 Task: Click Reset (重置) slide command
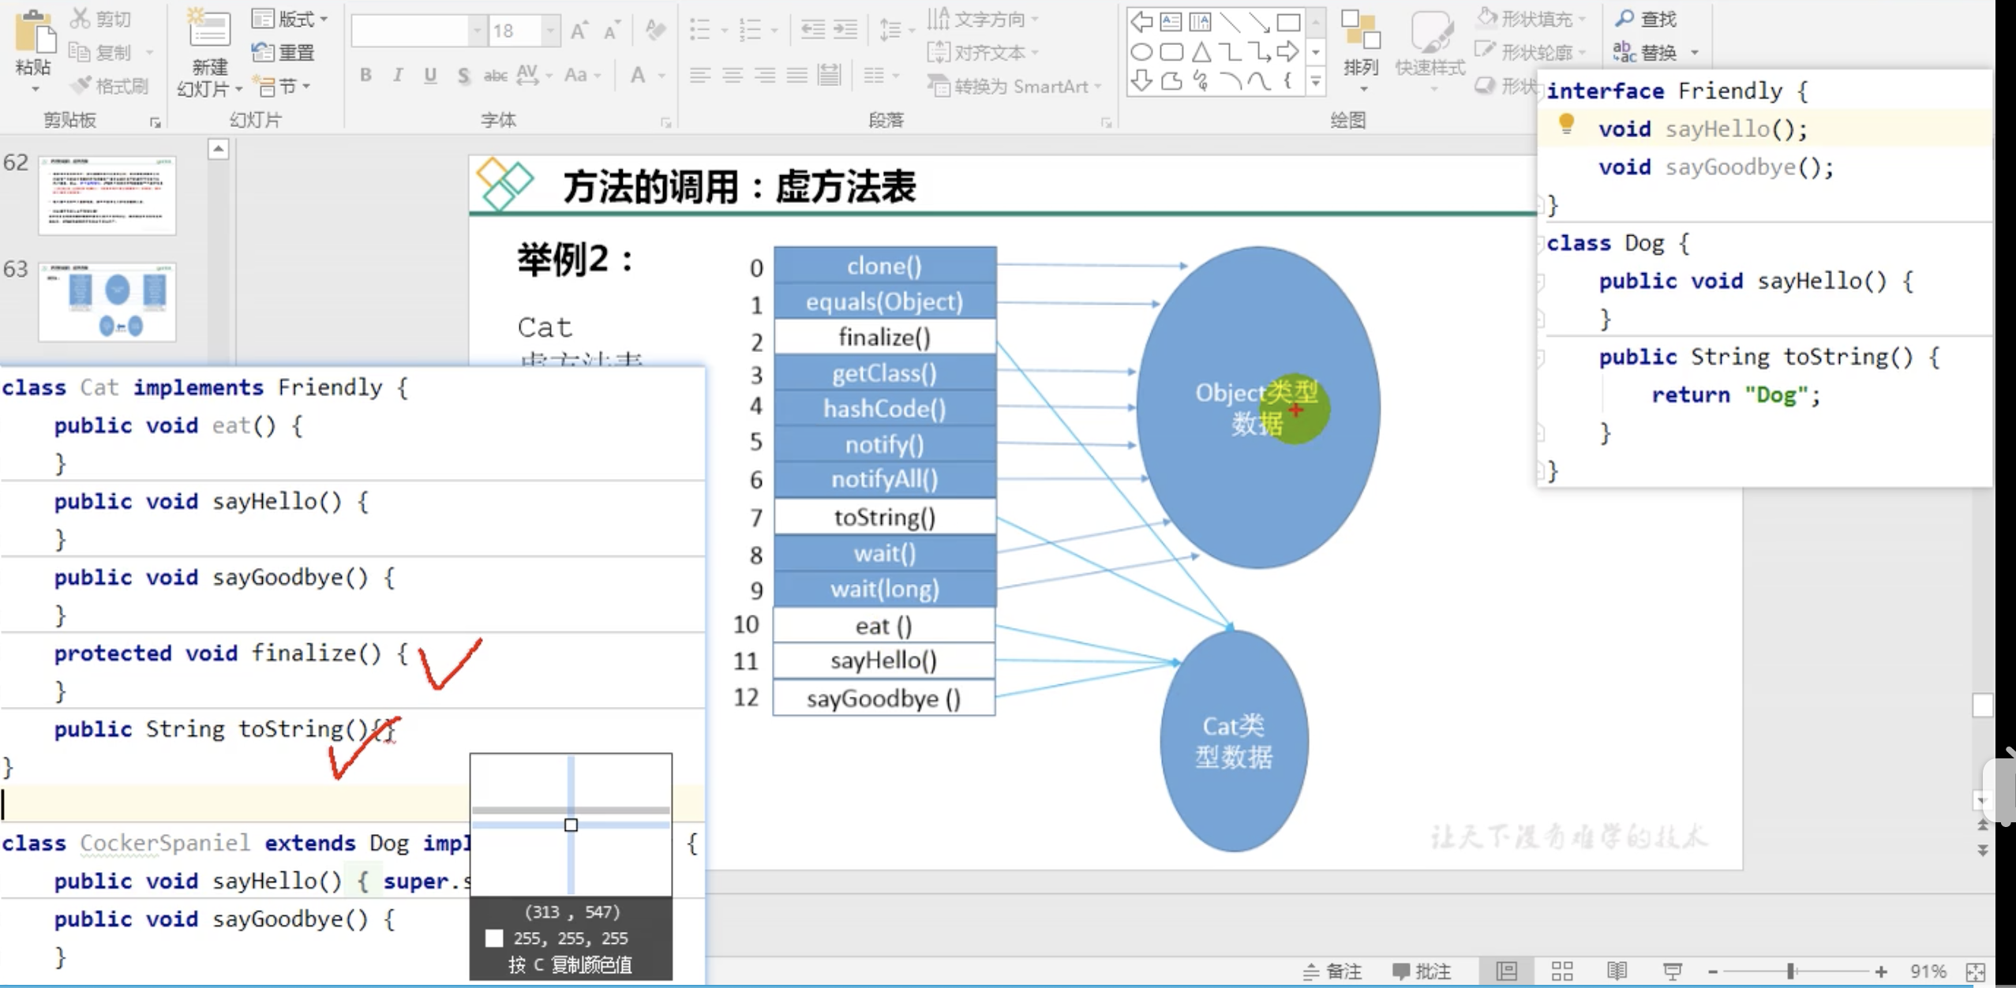(284, 52)
